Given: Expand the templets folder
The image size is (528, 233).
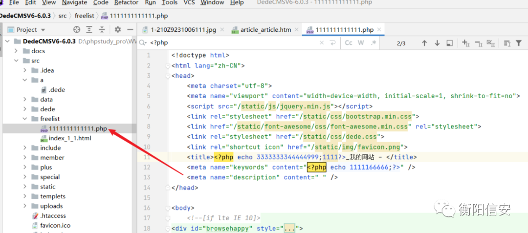Looking at the screenshot, I should coord(25,196).
